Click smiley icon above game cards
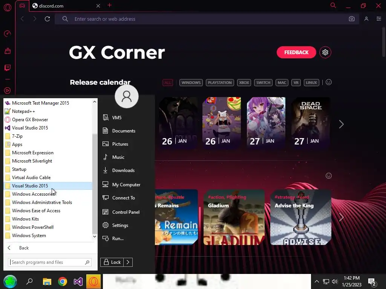386x289 pixels. click(329, 176)
